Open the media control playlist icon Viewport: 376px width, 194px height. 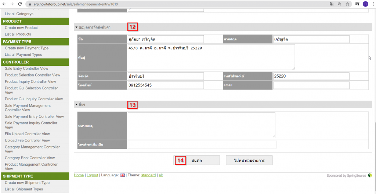click(357, 4)
